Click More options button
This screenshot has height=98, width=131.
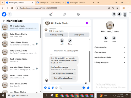pos(79,35)
